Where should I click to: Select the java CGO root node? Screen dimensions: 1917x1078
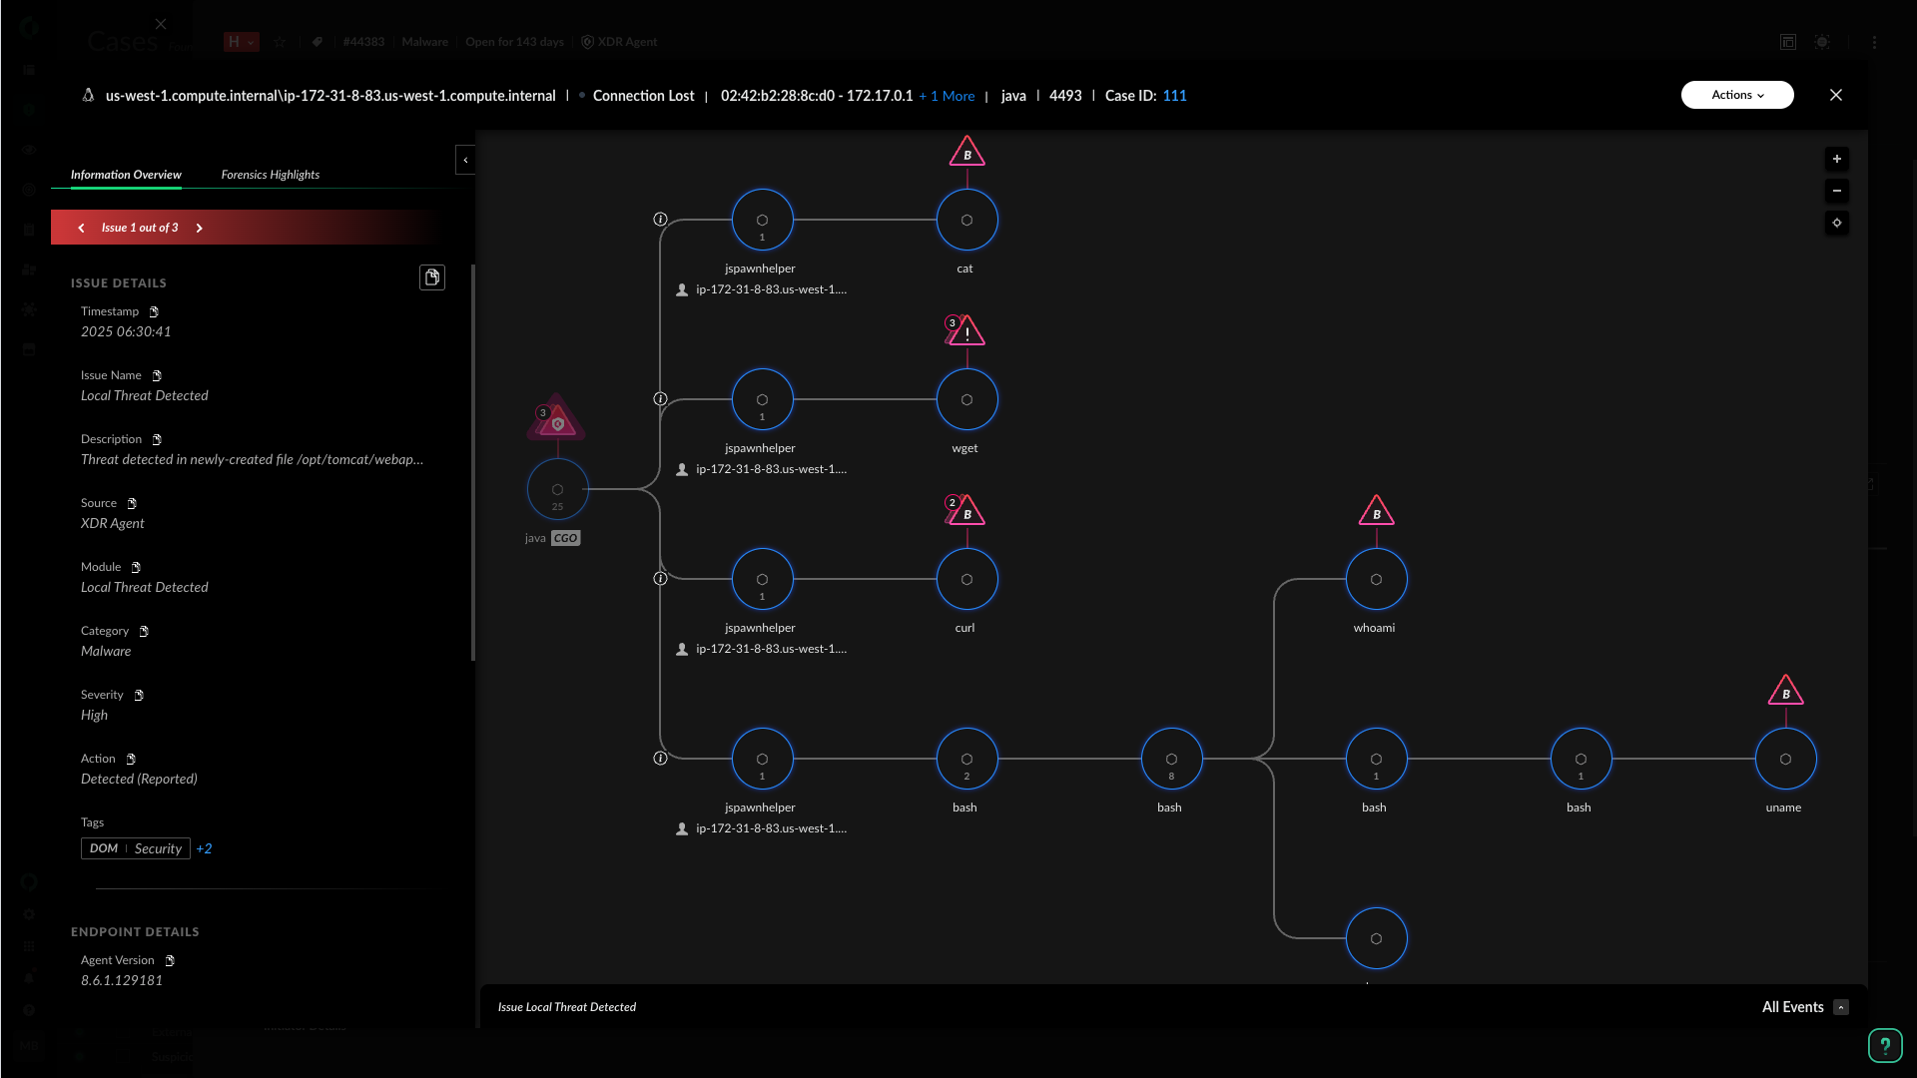(557, 489)
